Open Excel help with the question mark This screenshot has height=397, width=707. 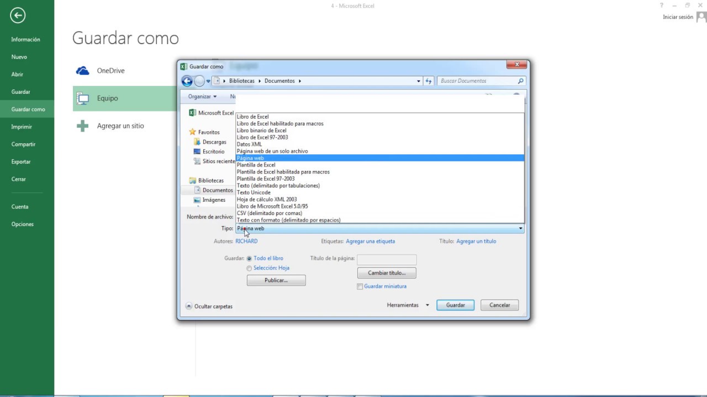[662, 6]
